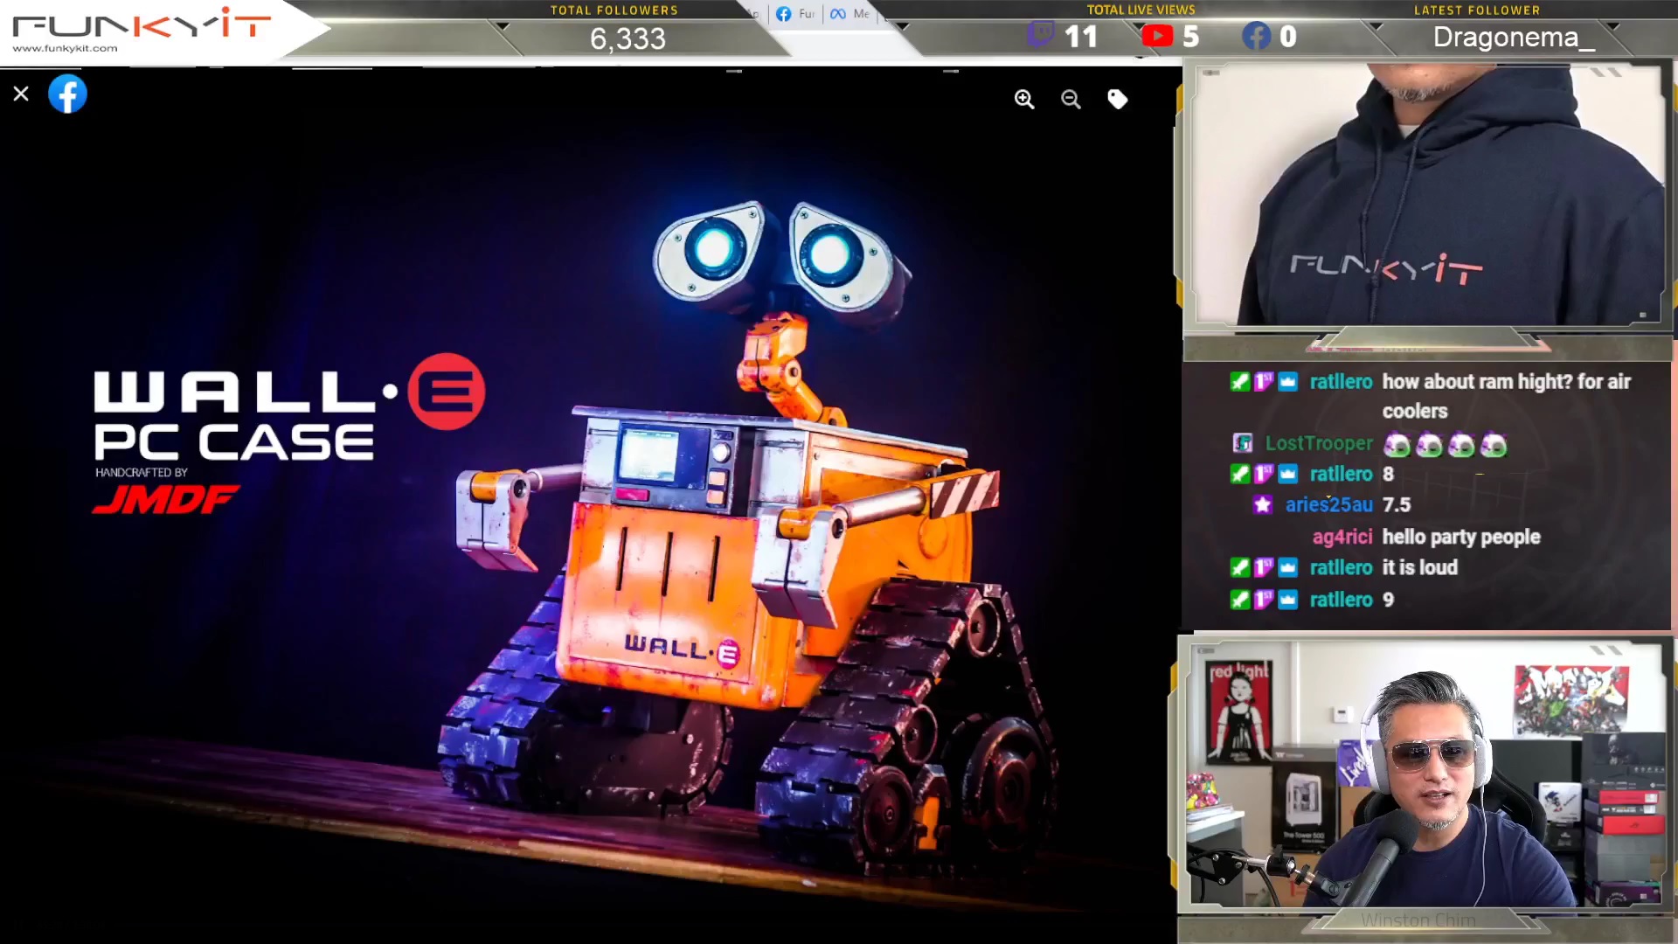
Task: Click the YouTube viewer count icon
Action: click(x=1157, y=36)
